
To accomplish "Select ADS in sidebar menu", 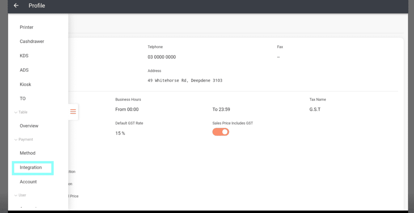I will 24,70.
